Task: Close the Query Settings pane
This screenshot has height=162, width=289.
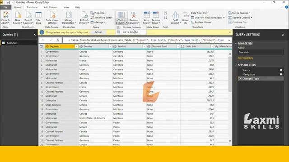Action: coord(283,35)
